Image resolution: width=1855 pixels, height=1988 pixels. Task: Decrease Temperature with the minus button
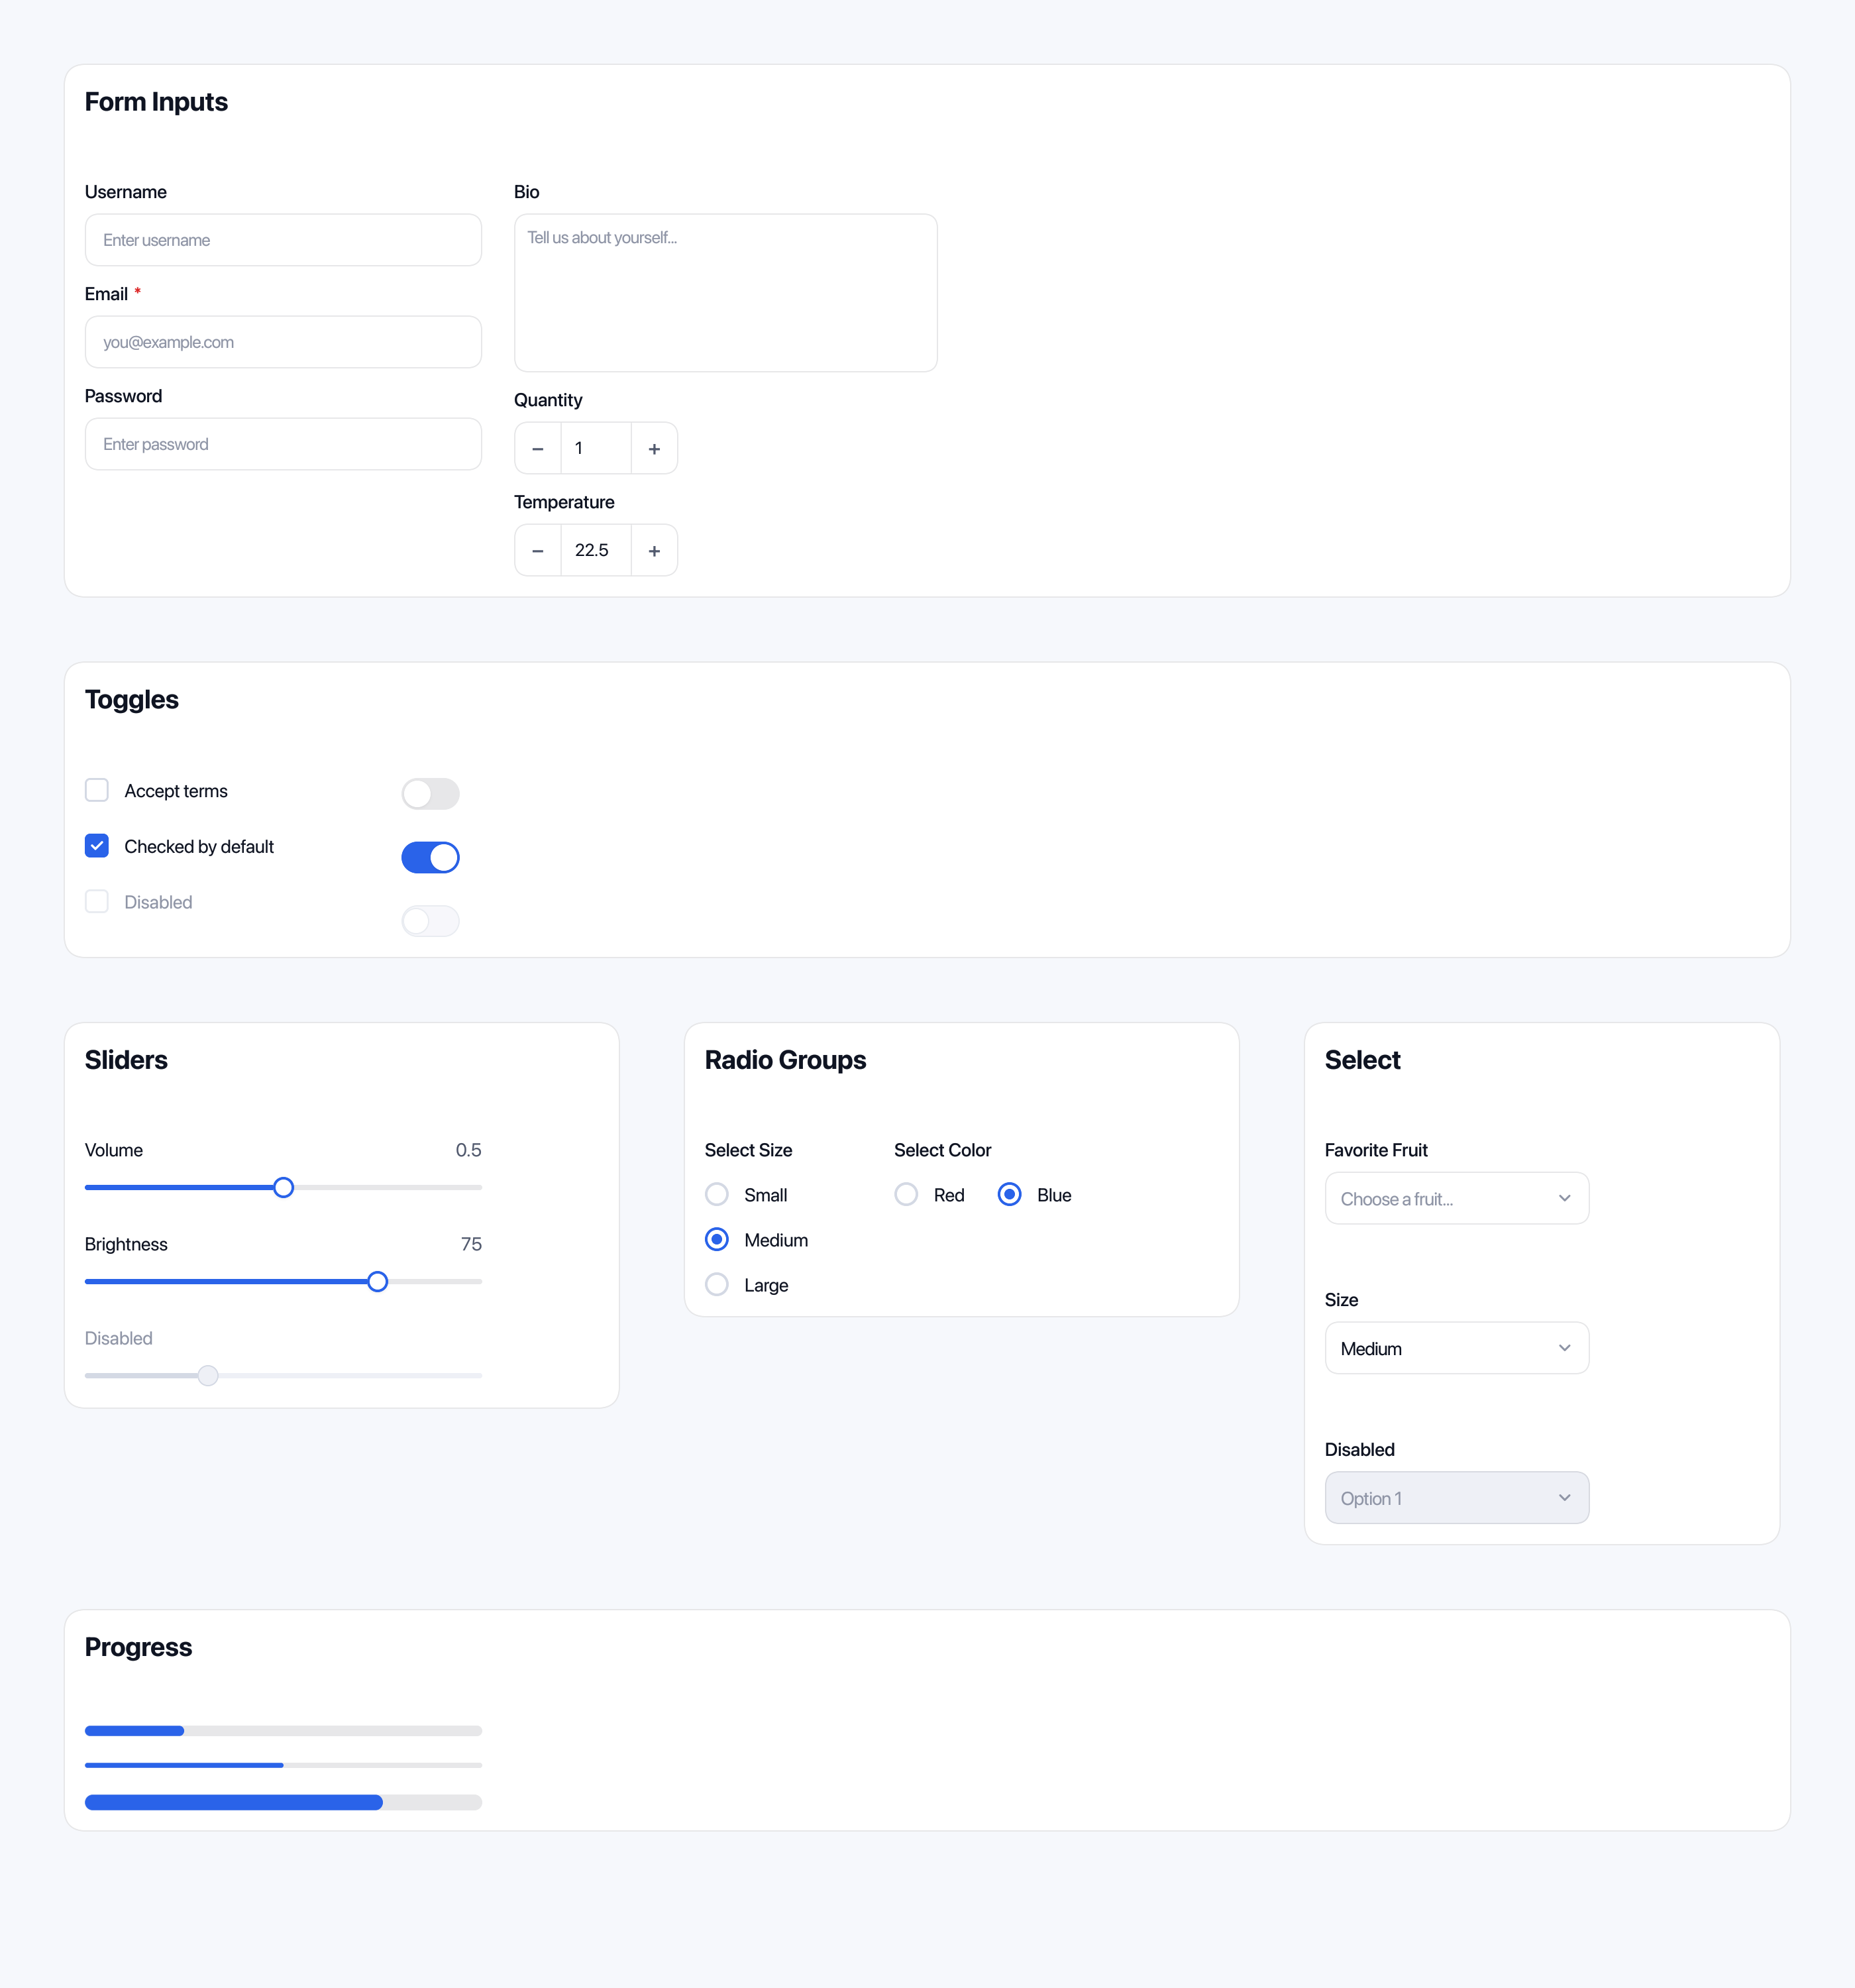pos(538,551)
